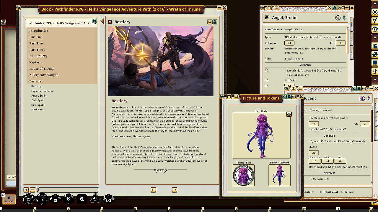378x212 pixels.
Task: Pick the d10 die
Action: click(55, 199)
